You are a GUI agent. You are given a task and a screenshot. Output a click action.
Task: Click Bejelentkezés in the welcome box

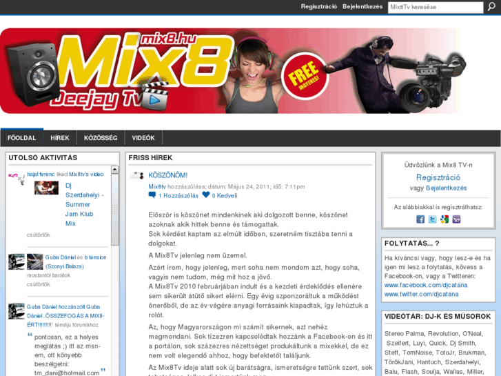click(446, 188)
